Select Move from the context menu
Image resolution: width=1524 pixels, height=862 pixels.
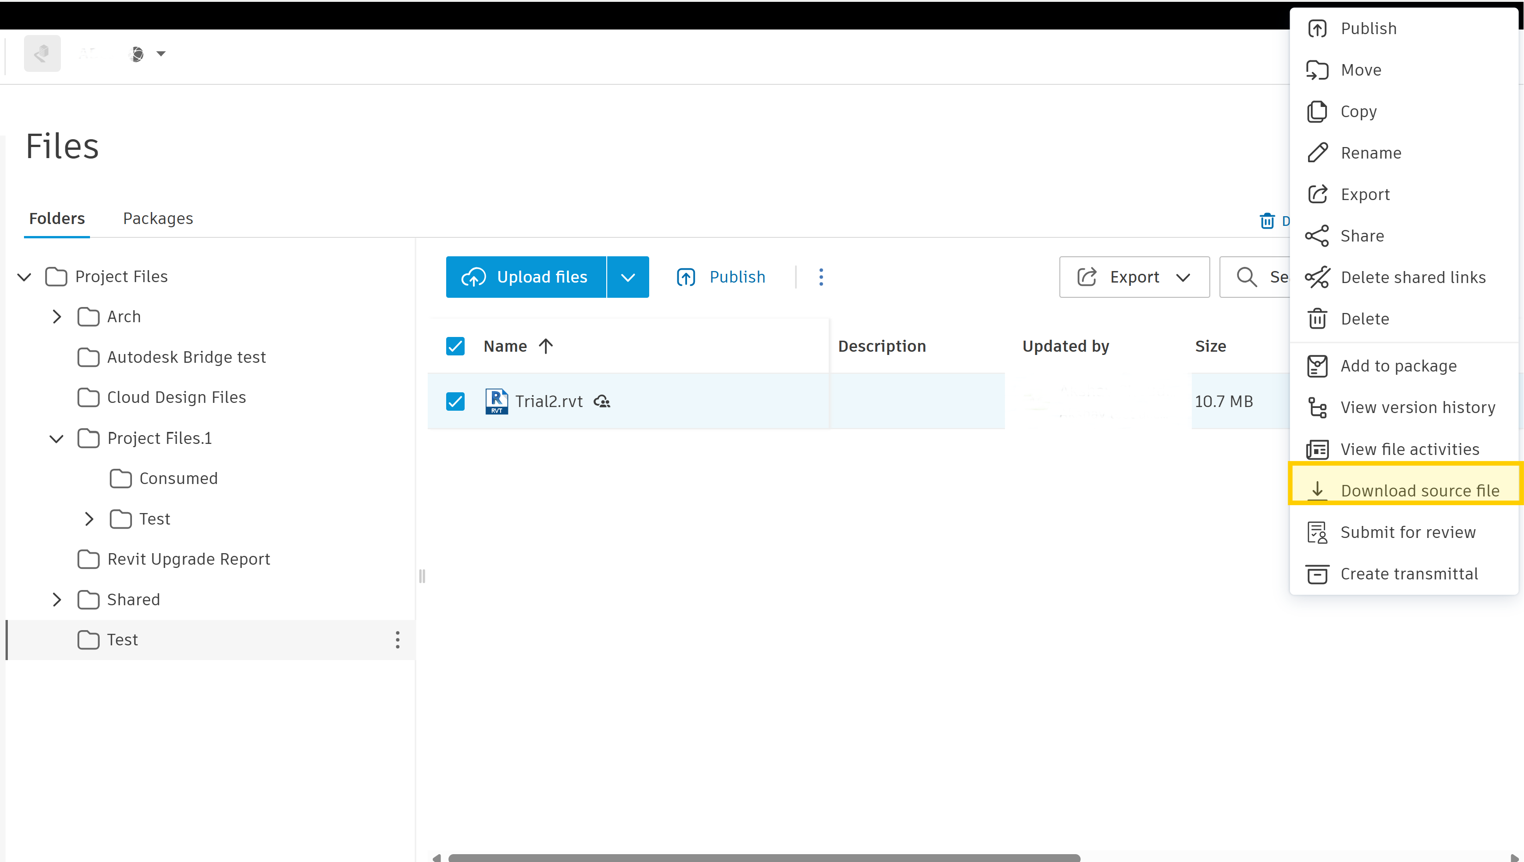point(1404,70)
